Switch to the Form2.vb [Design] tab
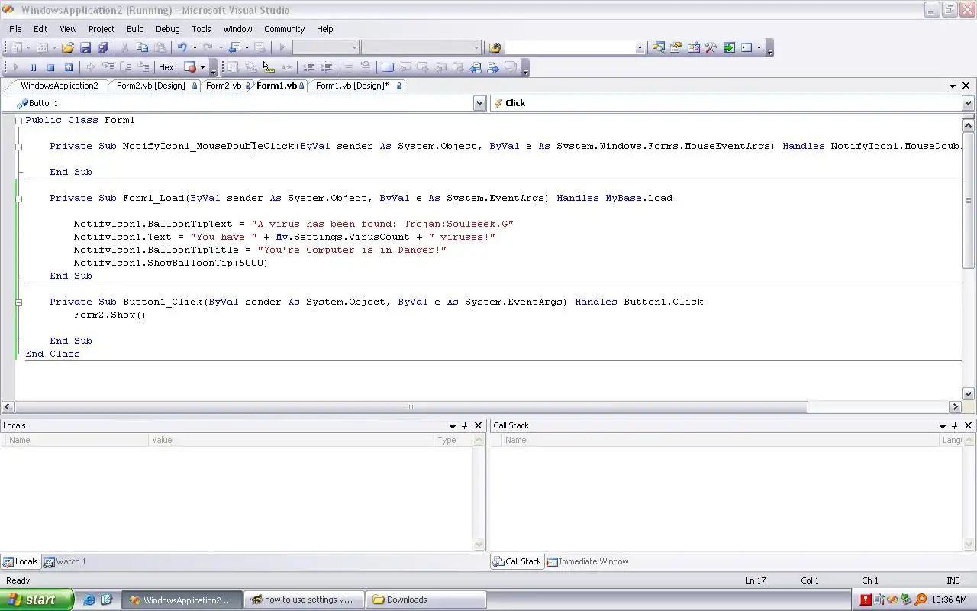 coord(156,86)
